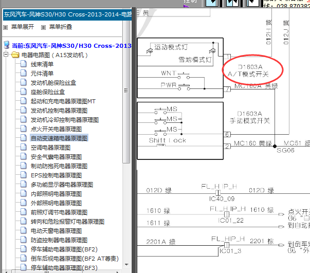Click connector label IC40_09
This screenshot has width=310, height=273.
[222, 198]
